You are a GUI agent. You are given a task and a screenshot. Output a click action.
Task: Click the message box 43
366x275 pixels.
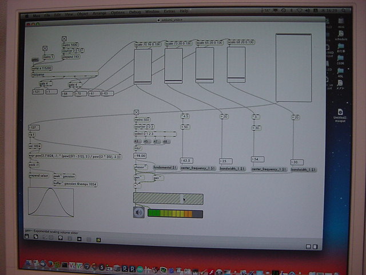(137, 142)
